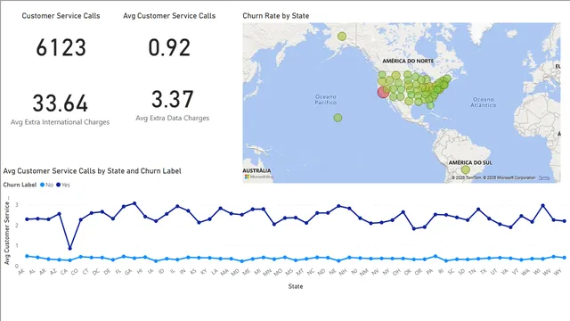Click the OK point on the Yes line
570x321 pixels.
(x=414, y=228)
